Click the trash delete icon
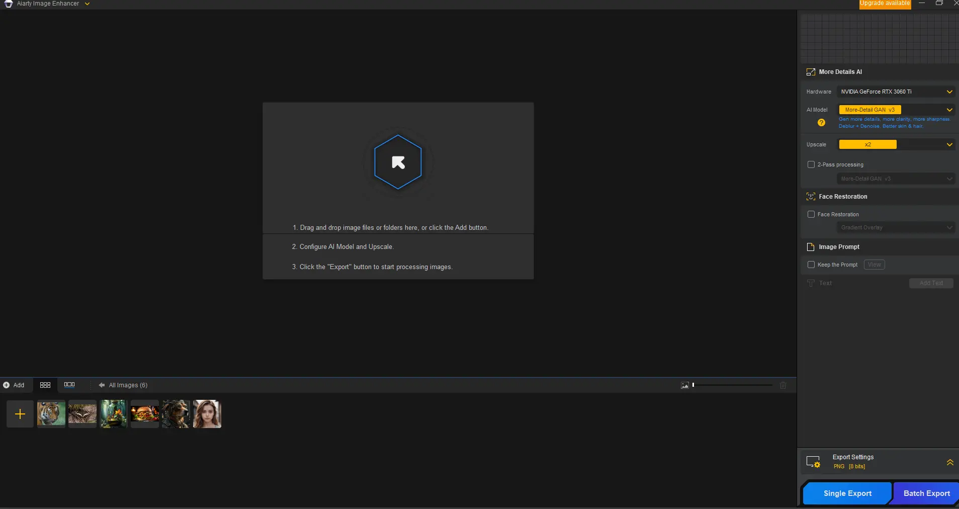Screen dimensions: 959x509 coord(783,385)
